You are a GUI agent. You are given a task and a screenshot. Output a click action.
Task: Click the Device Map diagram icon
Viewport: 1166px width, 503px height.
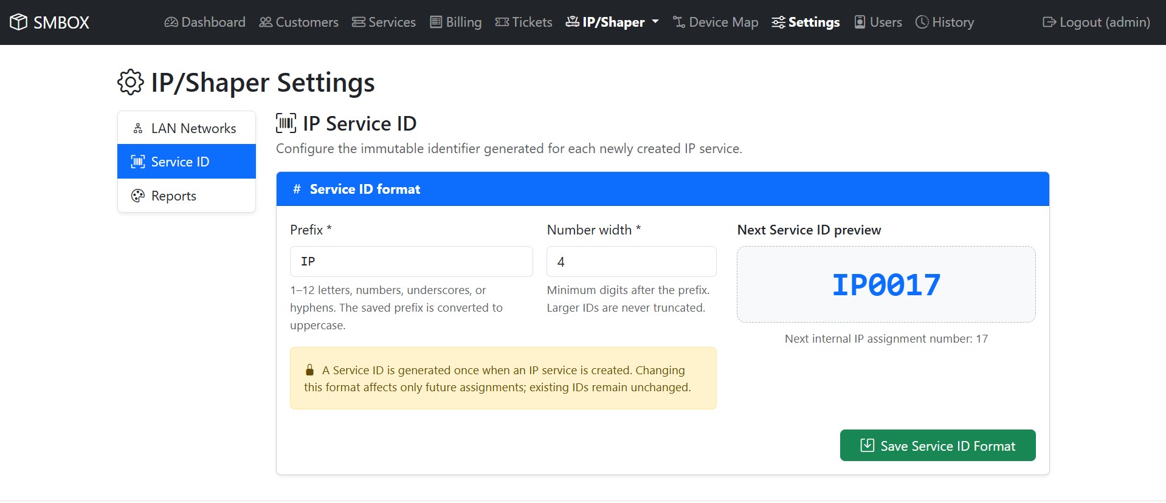click(679, 22)
